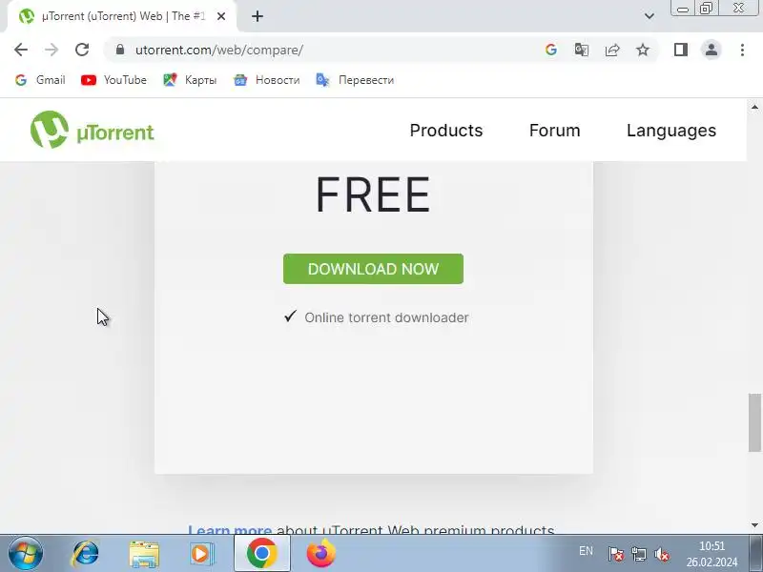Viewport: 763px width, 572px height.
Task: Click the page scrollbar up arrow
Action: click(x=754, y=107)
